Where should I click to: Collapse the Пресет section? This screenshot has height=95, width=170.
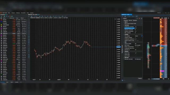click(x=124, y=22)
